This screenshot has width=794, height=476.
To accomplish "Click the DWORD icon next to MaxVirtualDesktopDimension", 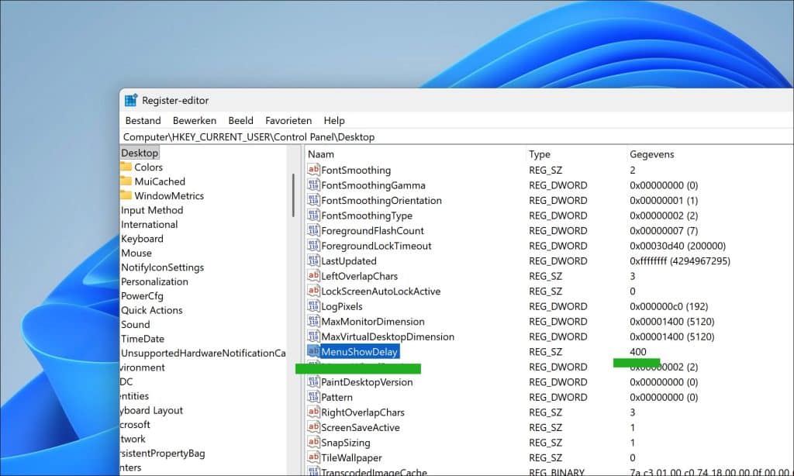I will [x=313, y=336].
